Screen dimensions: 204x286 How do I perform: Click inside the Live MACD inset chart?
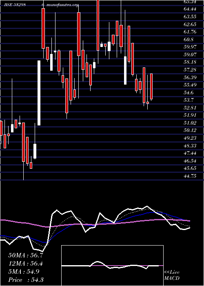point(112,266)
